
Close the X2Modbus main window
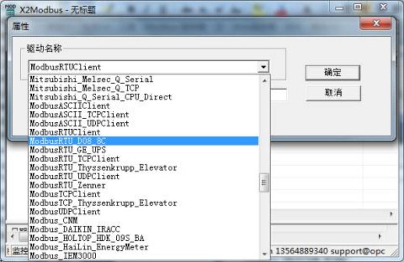[x=383, y=7]
